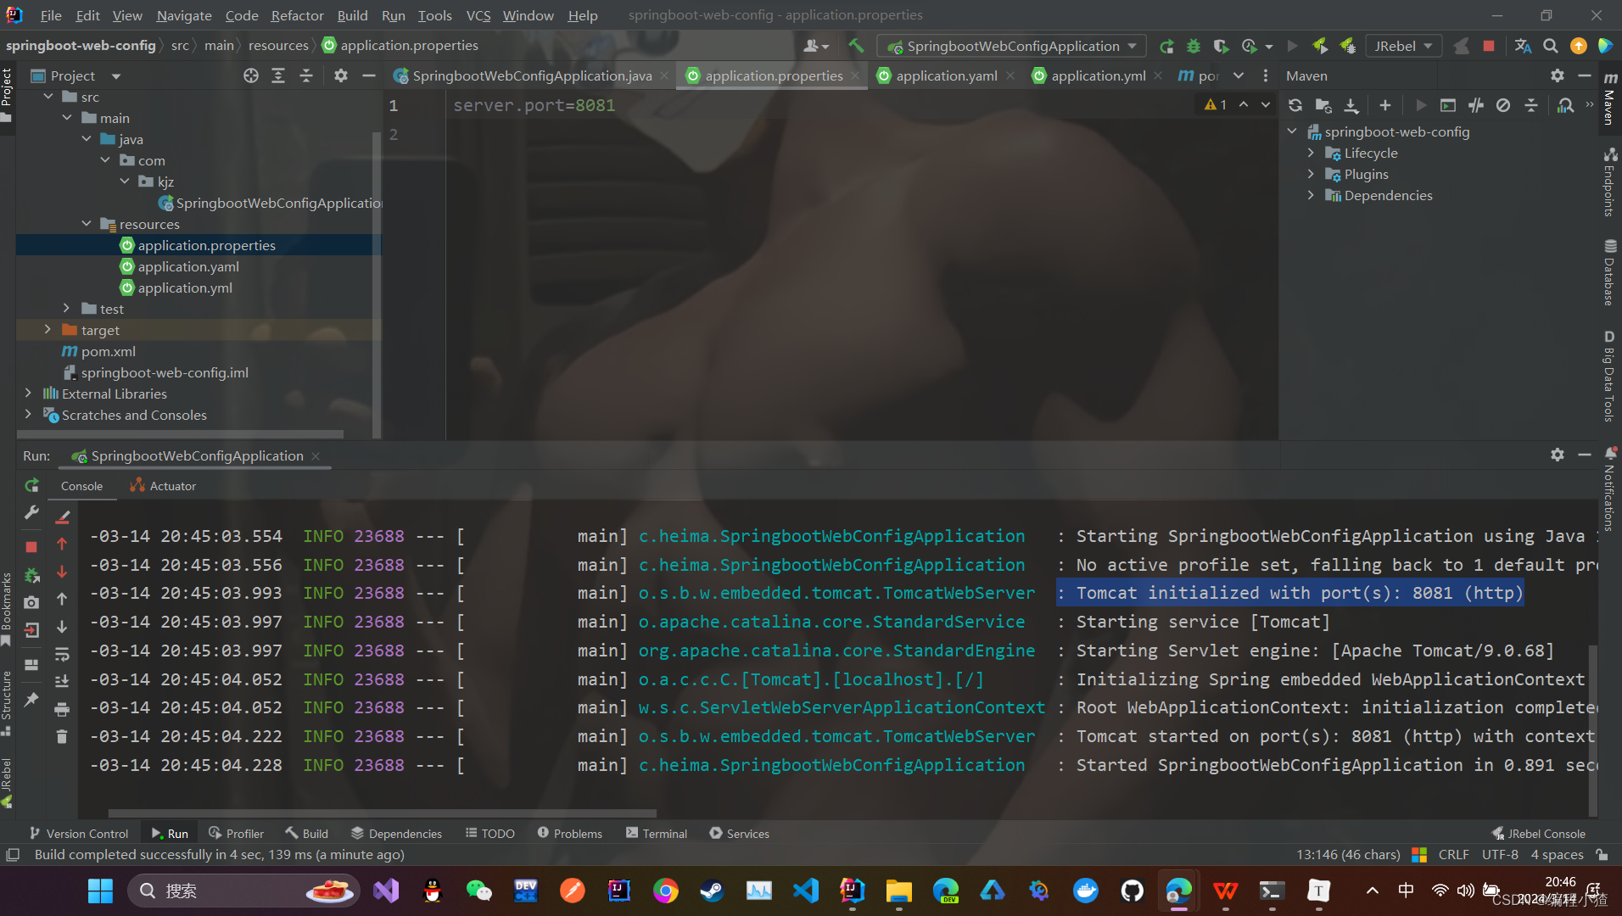Stop the running application from top toolbar
1622x916 pixels.
point(1488,46)
